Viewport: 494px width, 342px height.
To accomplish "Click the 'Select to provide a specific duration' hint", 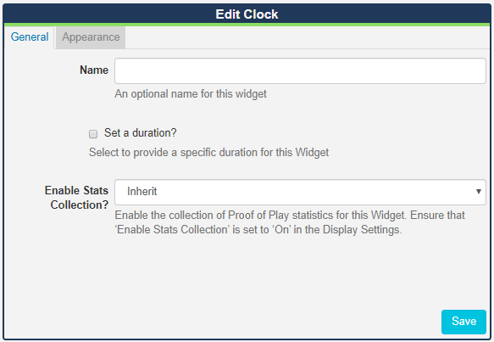I will [x=208, y=153].
